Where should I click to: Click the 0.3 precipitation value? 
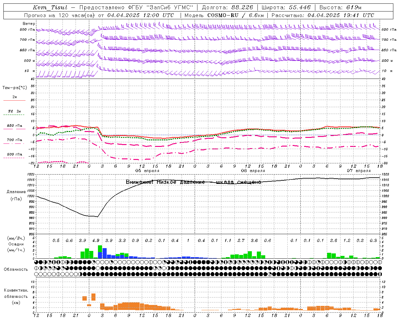373,241
